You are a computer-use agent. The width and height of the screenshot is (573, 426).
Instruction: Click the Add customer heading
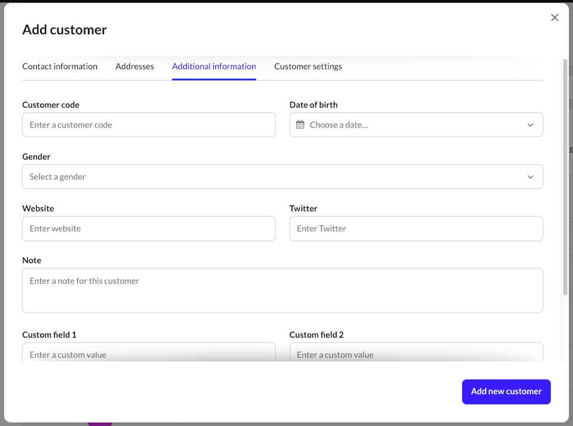coord(64,30)
